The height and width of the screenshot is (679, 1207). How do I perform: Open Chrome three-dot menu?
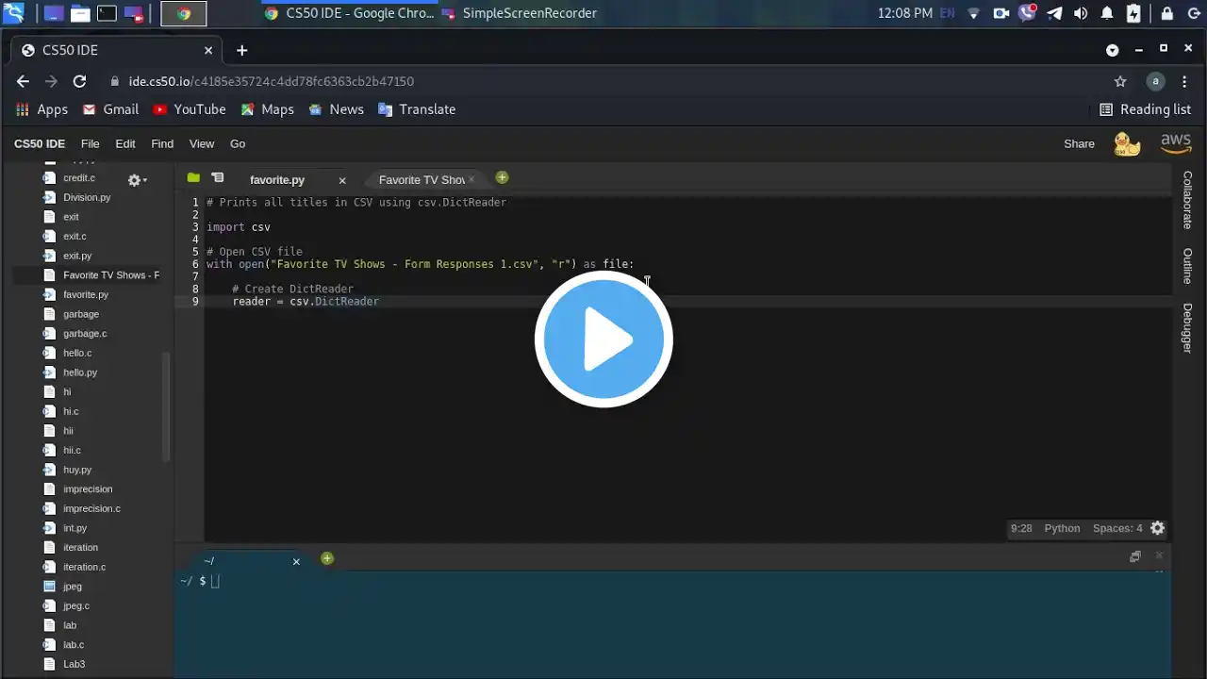pos(1184,81)
